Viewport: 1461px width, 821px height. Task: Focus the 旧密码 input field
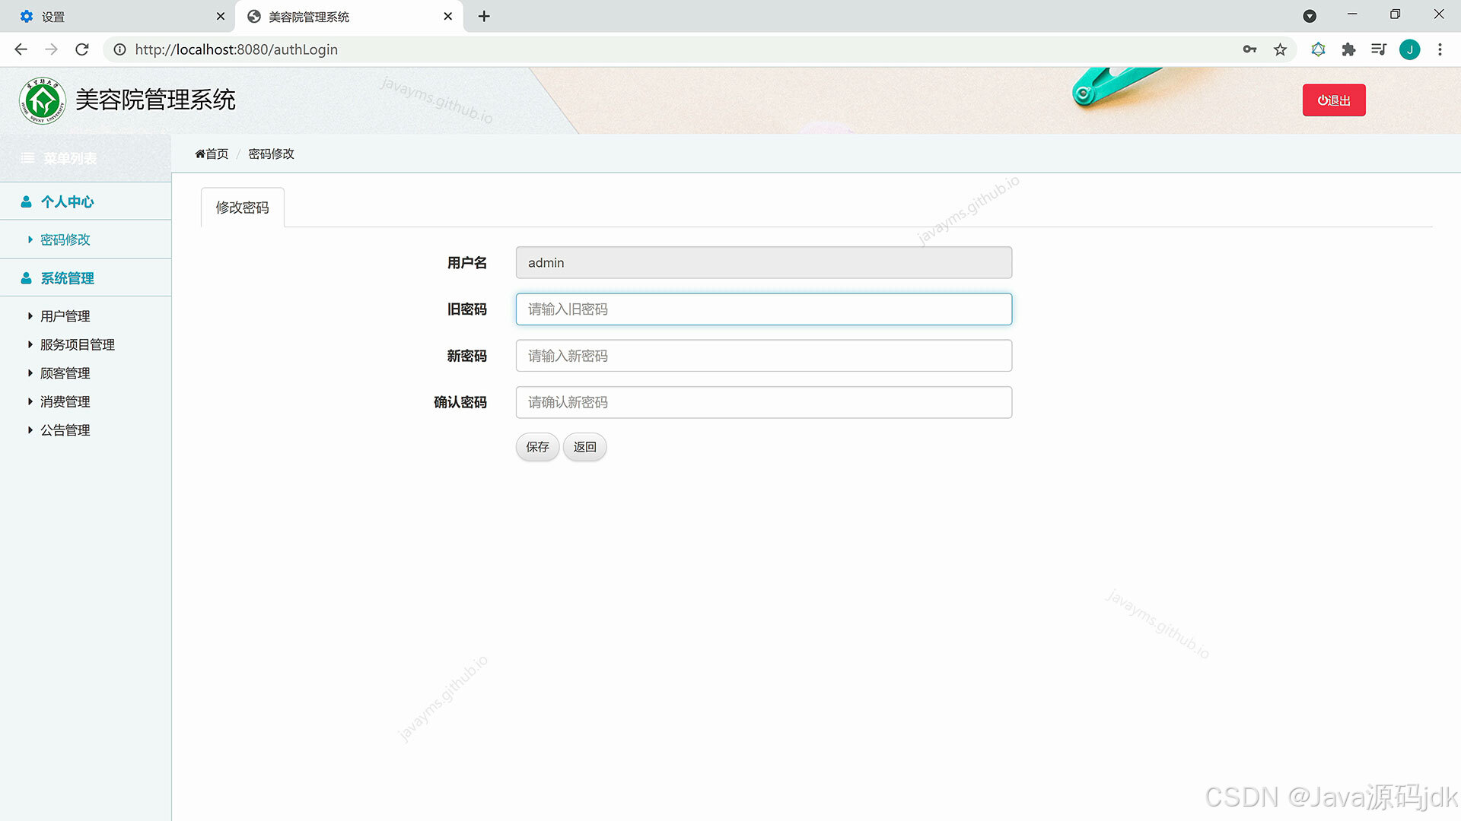tap(763, 309)
